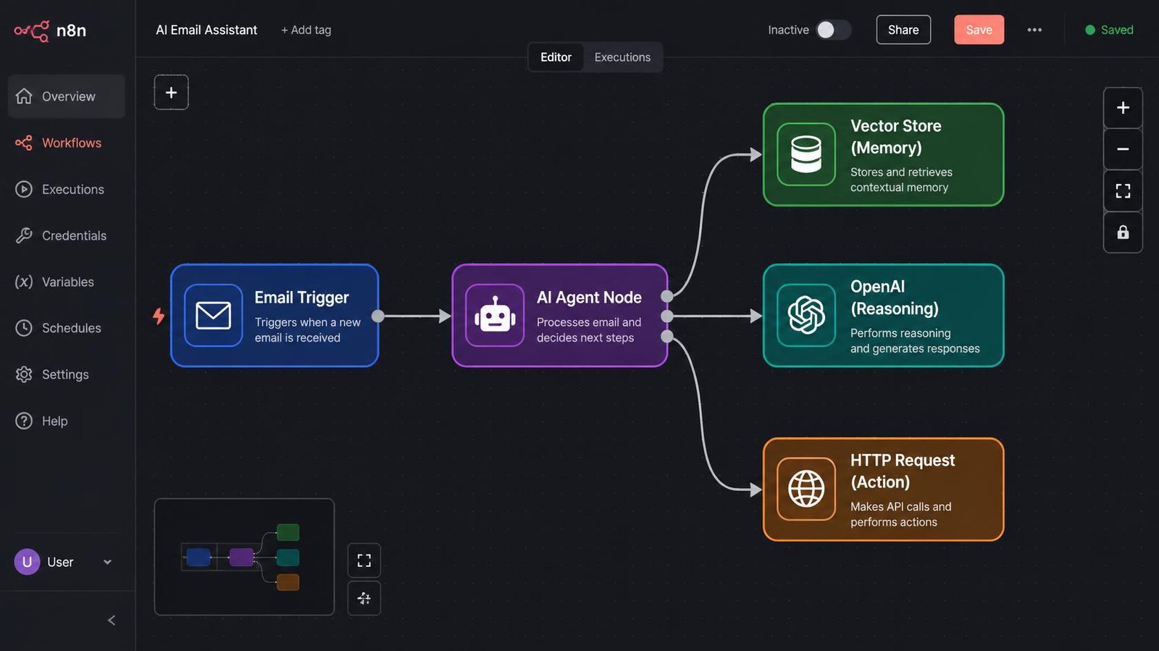Click the "Stores and retrieves contextual memory" text

point(901,180)
